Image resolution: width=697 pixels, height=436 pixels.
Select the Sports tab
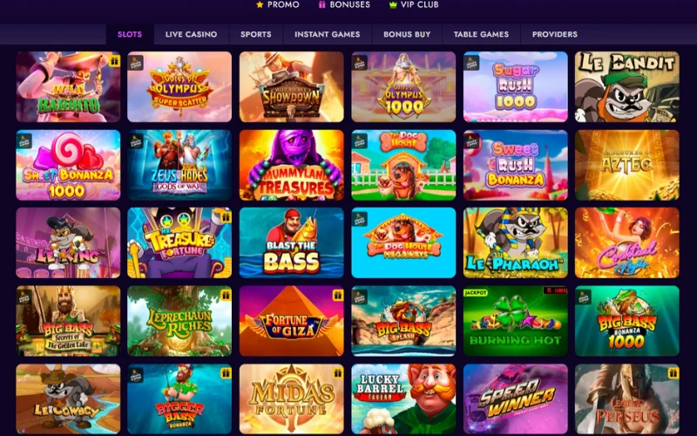(256, 34)
